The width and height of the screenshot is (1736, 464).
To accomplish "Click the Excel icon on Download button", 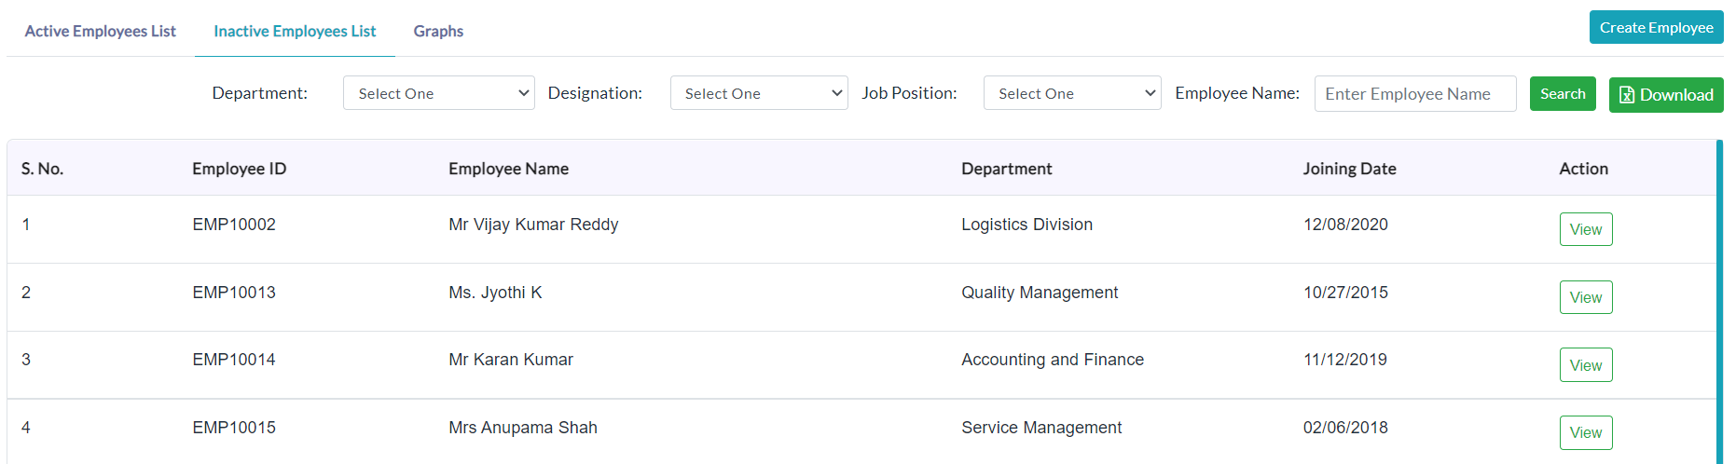I will [1626, 95].
